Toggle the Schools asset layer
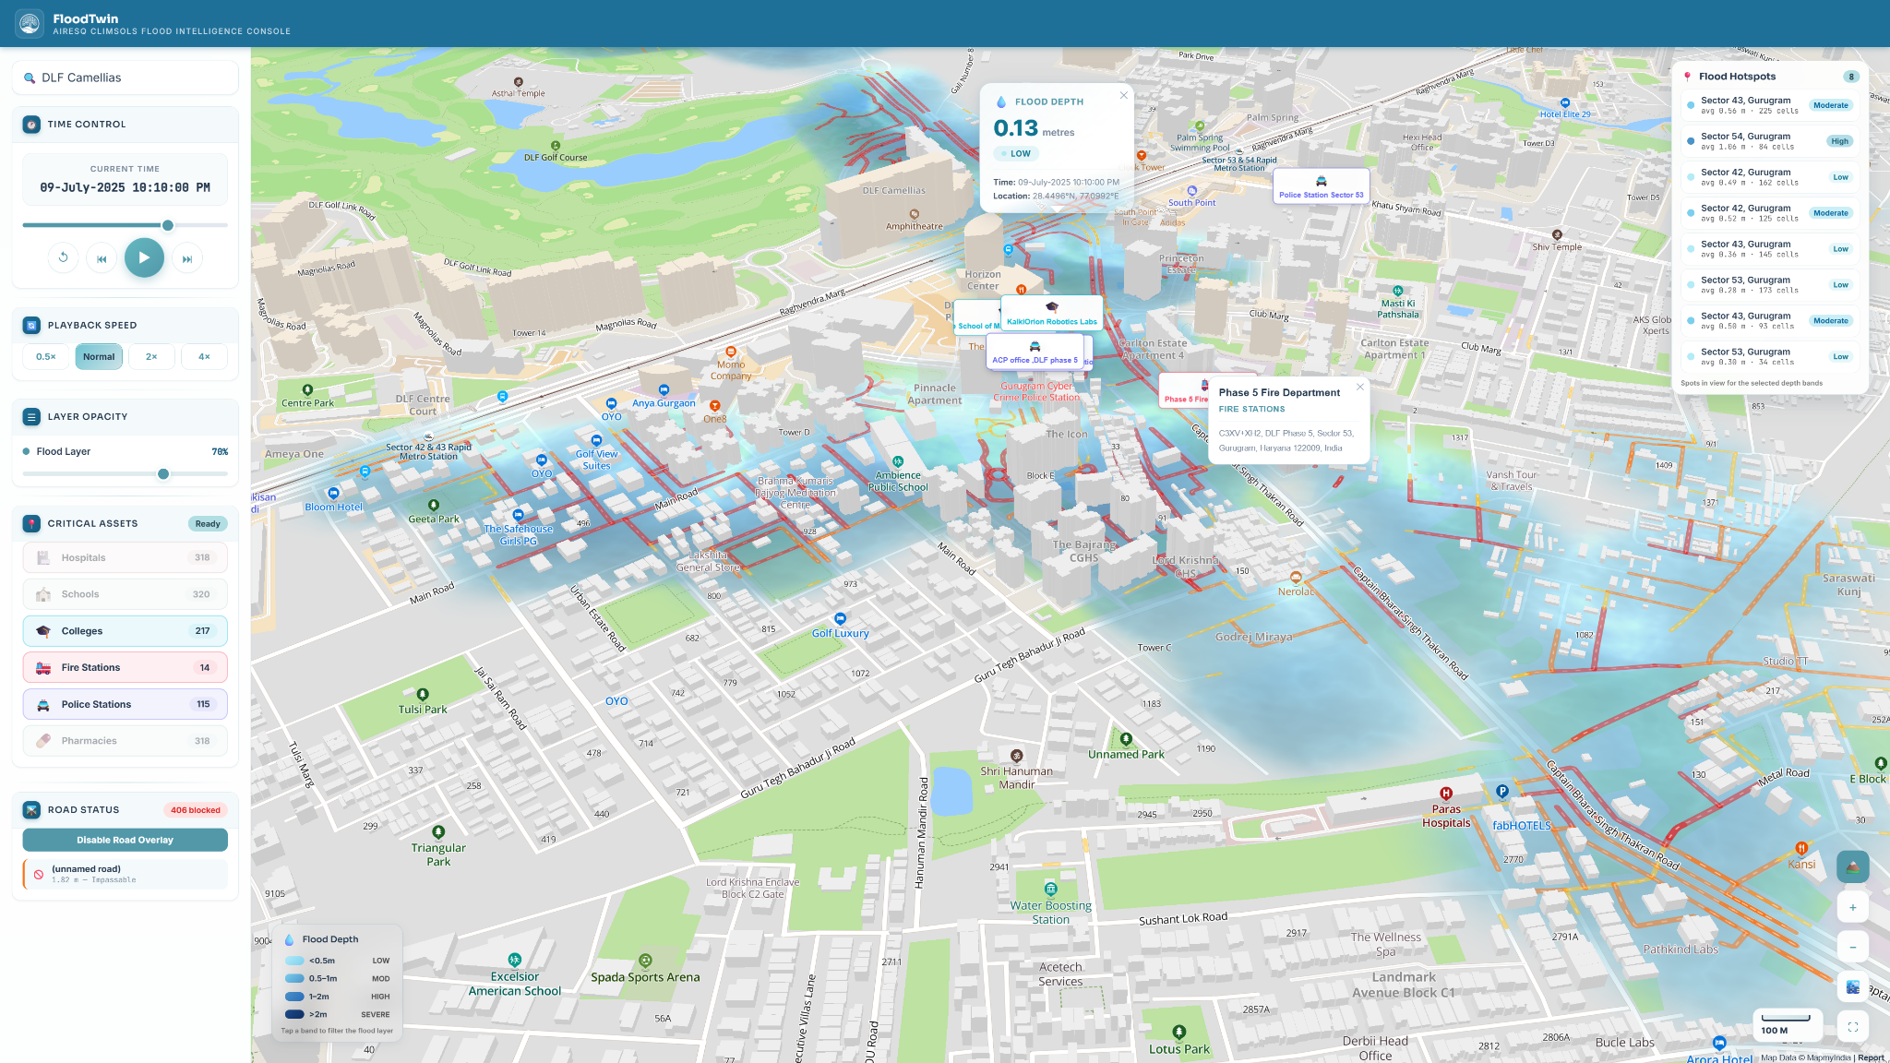This screenshot has height=1063, width=1890. [x=125, y=594]
